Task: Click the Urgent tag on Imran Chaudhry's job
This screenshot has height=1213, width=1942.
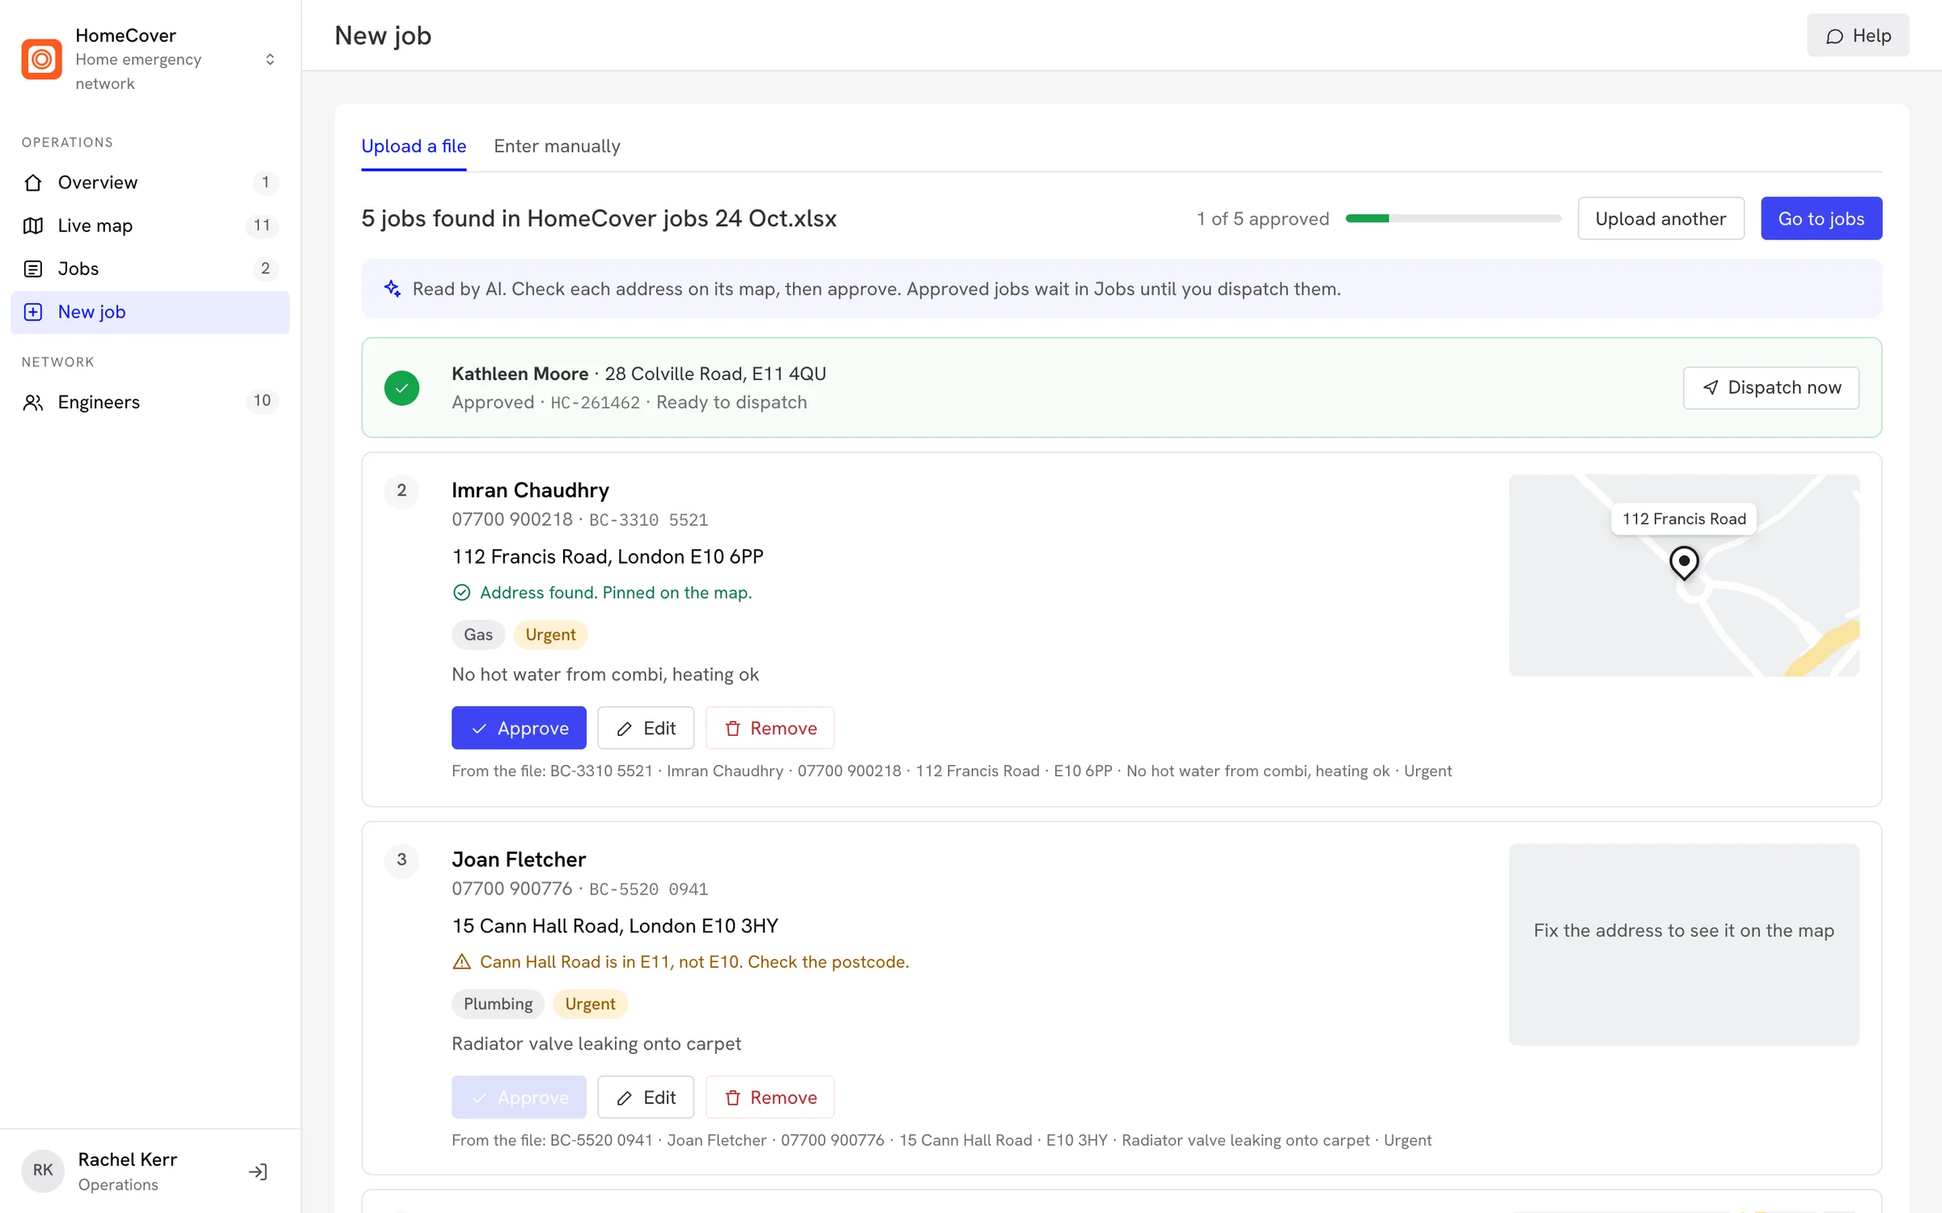Action: click(550, 635)
